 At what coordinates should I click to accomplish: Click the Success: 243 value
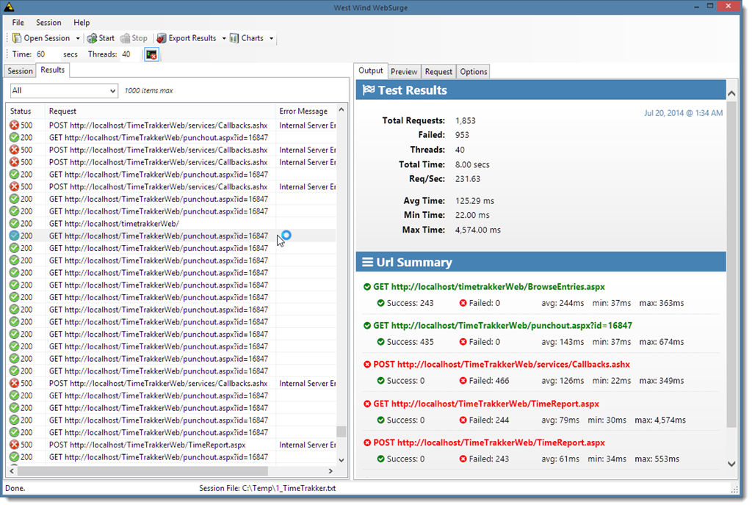point(410,303)
